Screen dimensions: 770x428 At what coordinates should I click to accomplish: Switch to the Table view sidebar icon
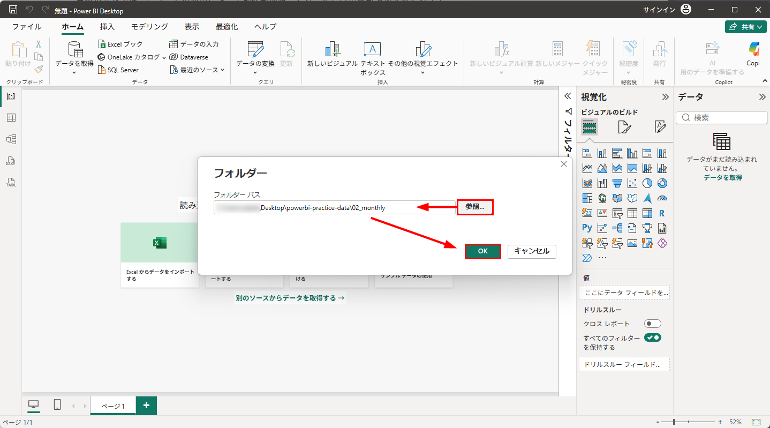[11, 118]
